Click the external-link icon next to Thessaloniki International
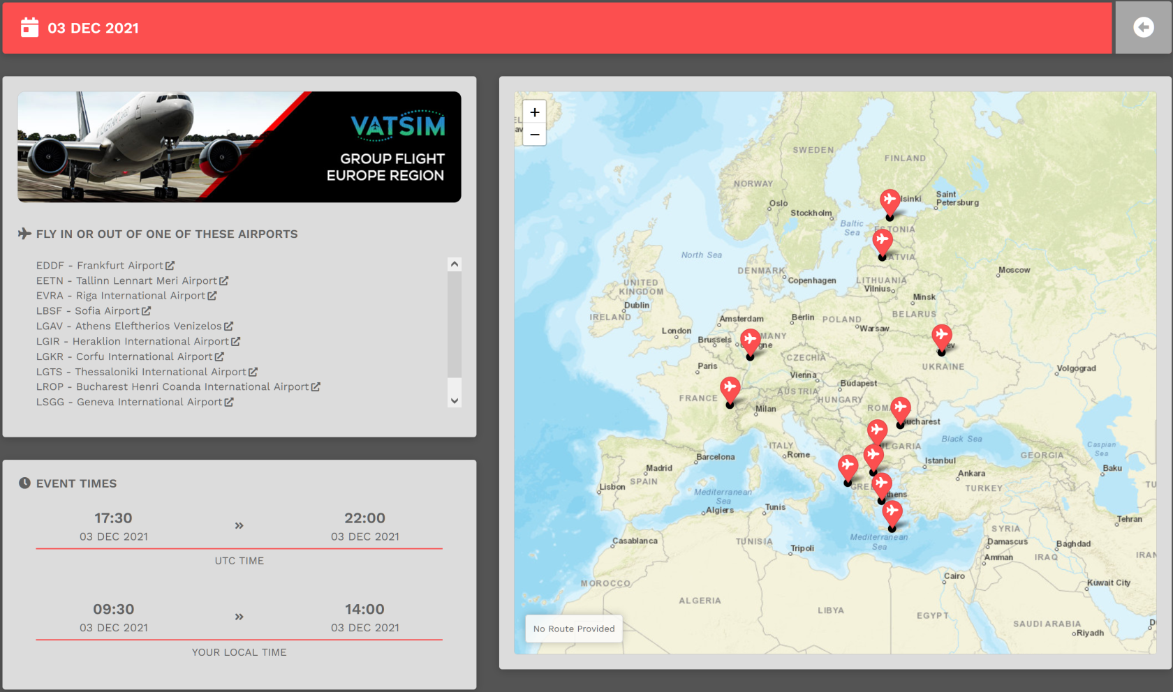The width and height of the screenshot is (1173, 692). pos(253,372)
